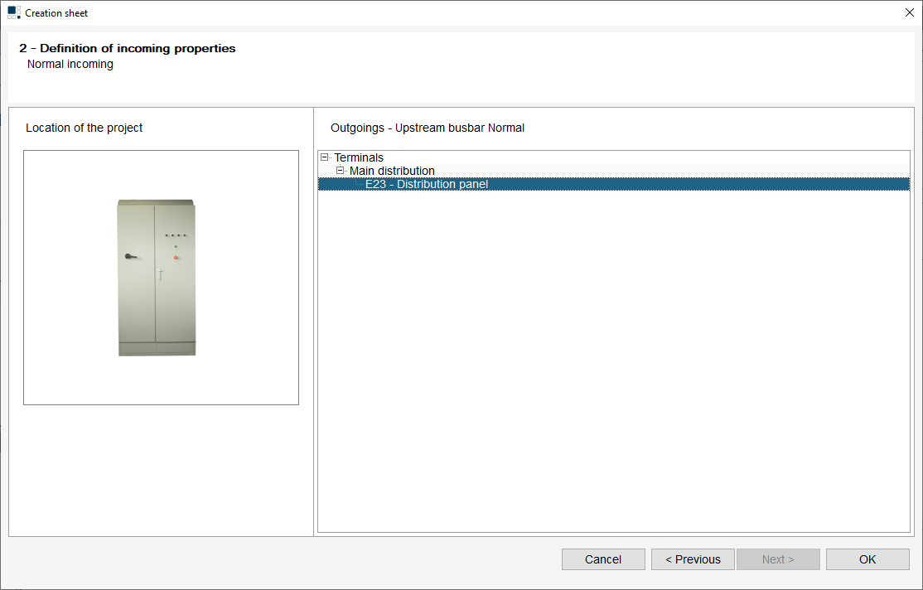Click the highlighted E23 distribution panel row
Screen dimensions: 923x590
pyautogui.click(x=427, y=184)
